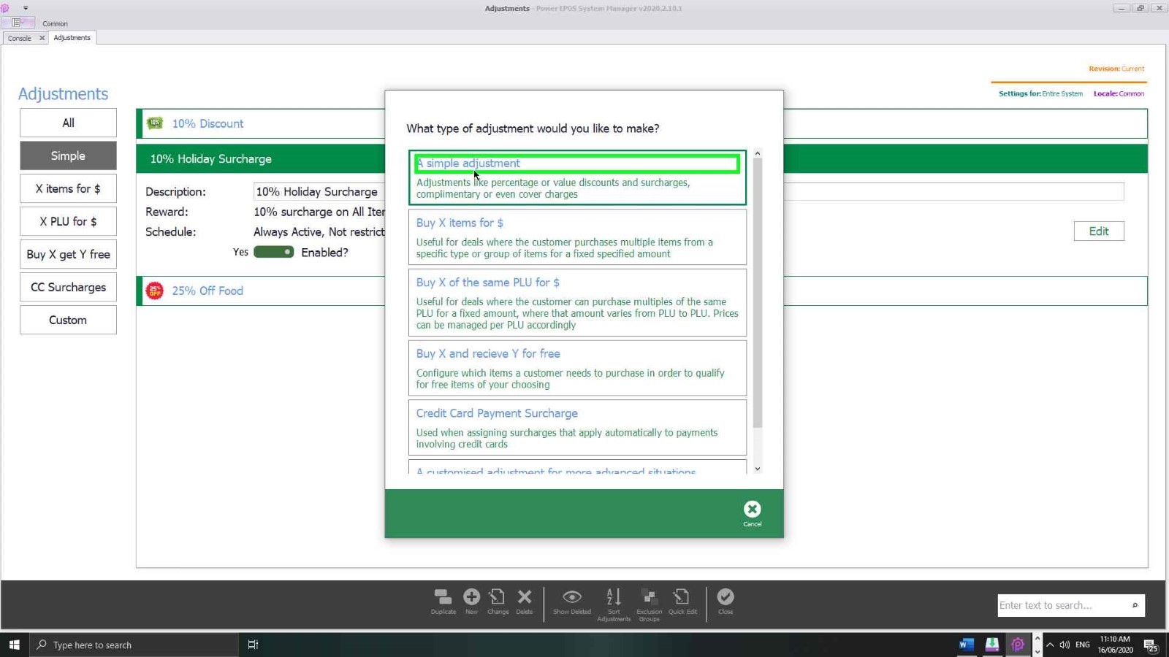Screen dimensions: 1169x657
Task: Click the 10% Discount coupon icon
Action: pos(155,123)
